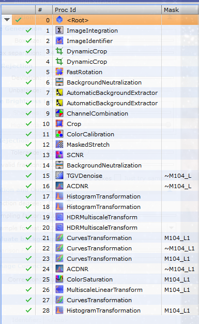Click the DynamicCrop icon in row 4
Viewport: 199px width, 324px height.
59,62
